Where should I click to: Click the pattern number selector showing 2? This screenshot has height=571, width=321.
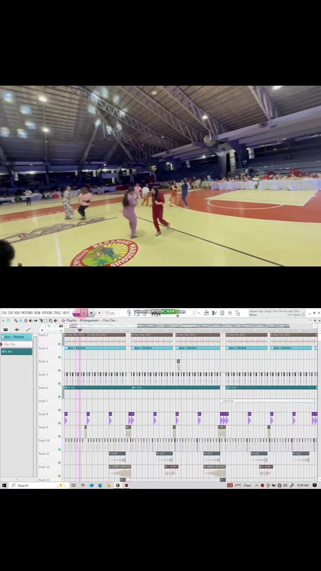(x=192, y=313)
